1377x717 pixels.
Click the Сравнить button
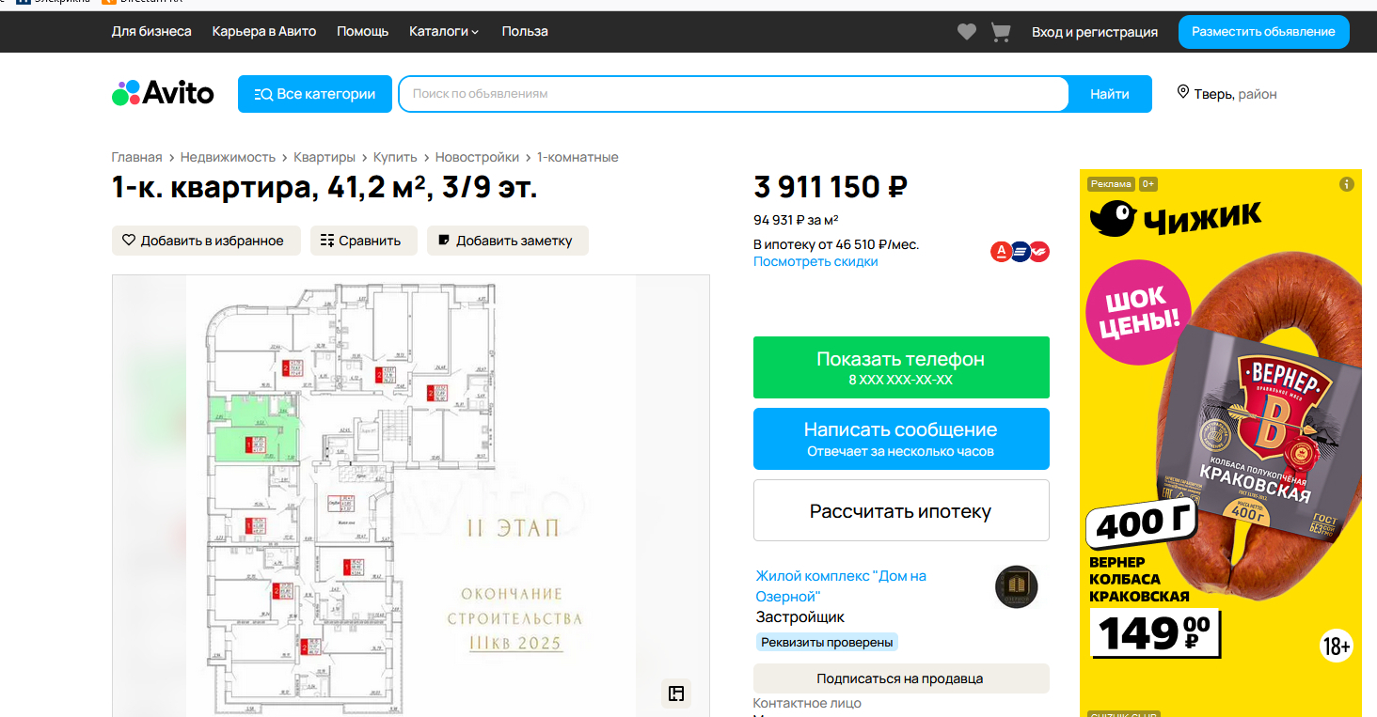(364, 241)
